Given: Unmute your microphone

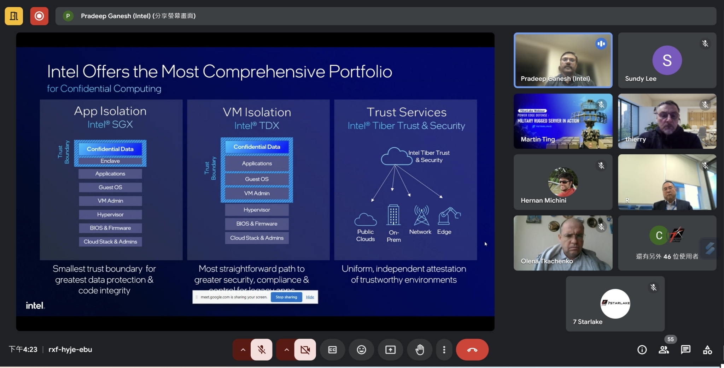Looking at the screenshot, I should [261, 349].
